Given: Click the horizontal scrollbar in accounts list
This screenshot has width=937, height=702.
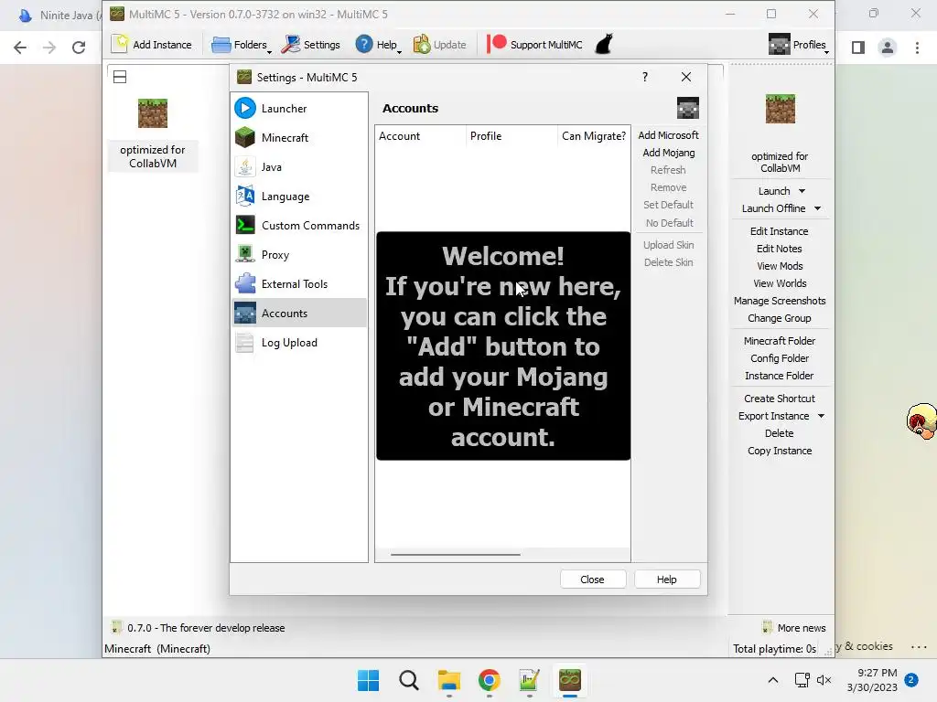Looking at the screenshot, I should [x=456, y=555].
